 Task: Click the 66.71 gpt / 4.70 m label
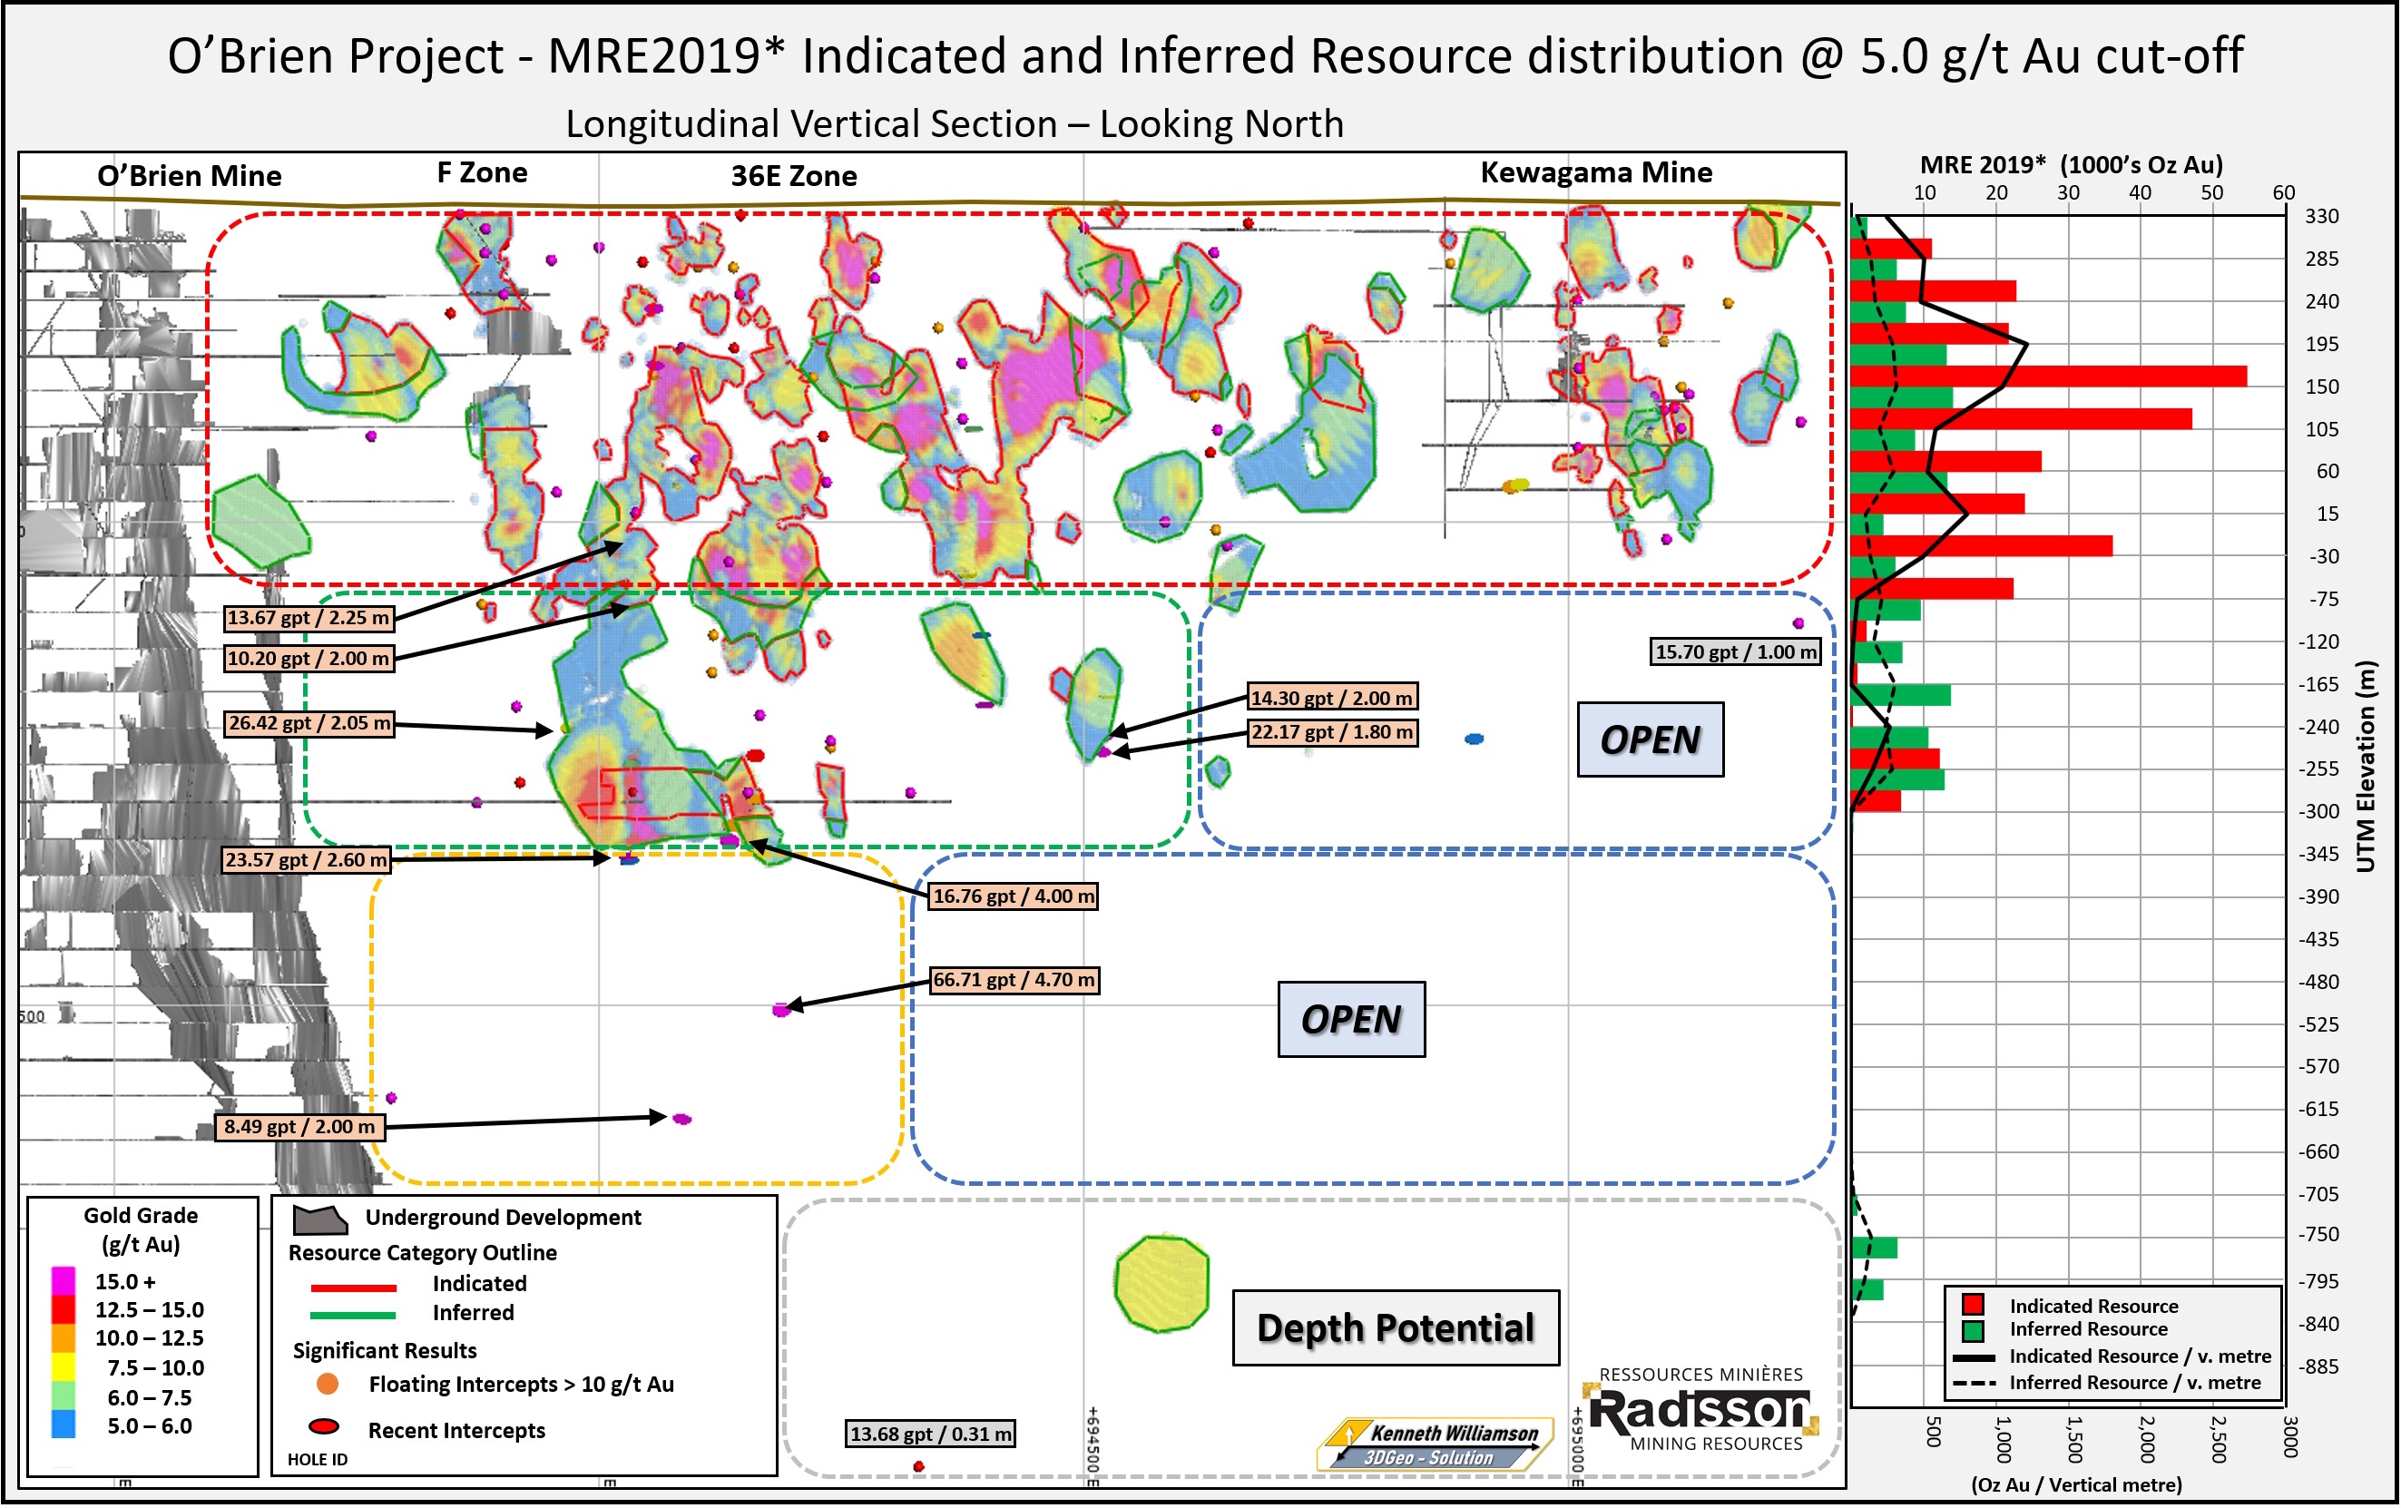(x=1014, y=980)
